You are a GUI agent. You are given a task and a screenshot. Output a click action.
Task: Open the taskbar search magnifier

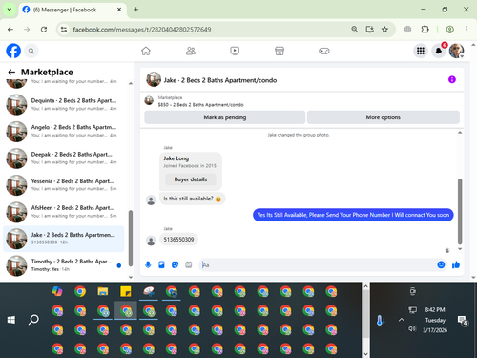[33, 320]
